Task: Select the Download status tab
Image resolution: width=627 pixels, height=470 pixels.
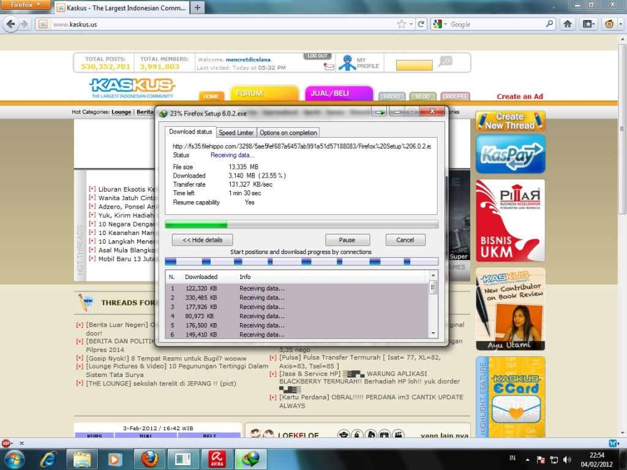Action: [190, 132]
